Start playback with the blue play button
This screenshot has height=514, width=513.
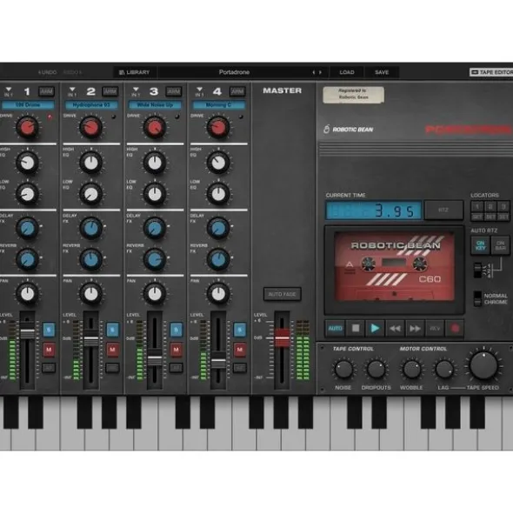click(375, 328)
